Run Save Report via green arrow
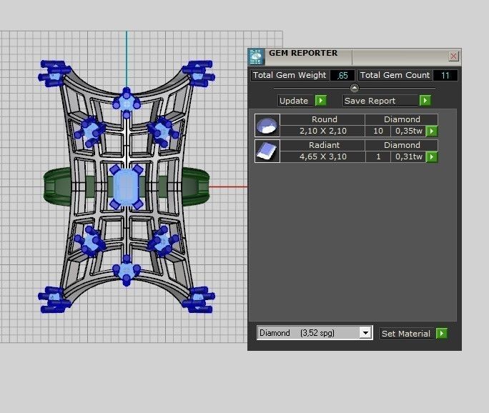Image resolution: width=489 pixels, height=413 pixels. click(x=425, y=101)
